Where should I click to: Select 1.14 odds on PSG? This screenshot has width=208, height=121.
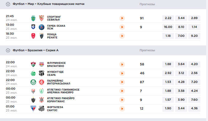coord(194,27)
